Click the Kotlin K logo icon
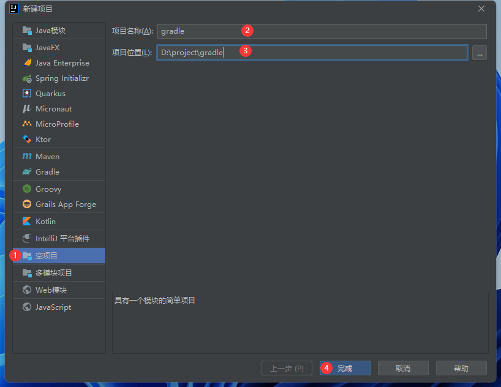This screenshot has height=387, width=501. [x=27, y=221]
